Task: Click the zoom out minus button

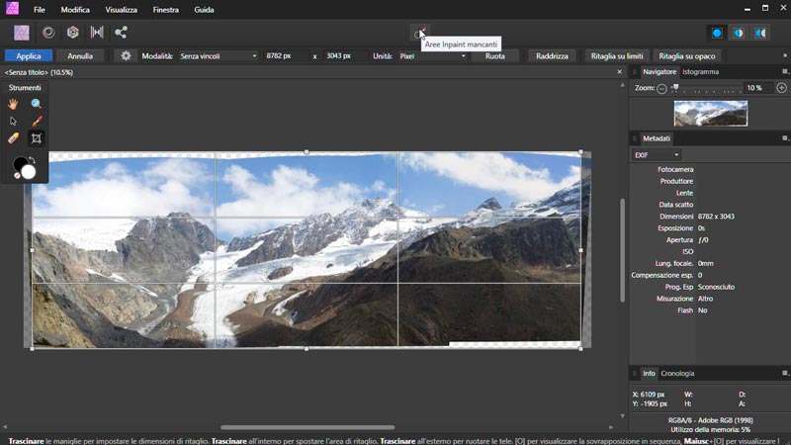Action: tap(661, 88)
